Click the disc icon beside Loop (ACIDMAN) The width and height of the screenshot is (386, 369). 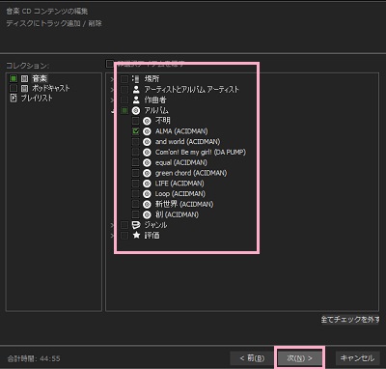[x=147, y=194]
